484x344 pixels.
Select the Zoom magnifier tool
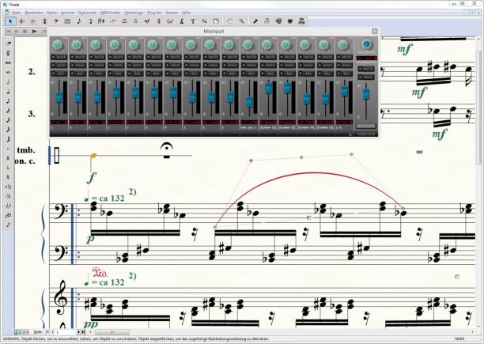pyautogui.click(x=241, y=21)
